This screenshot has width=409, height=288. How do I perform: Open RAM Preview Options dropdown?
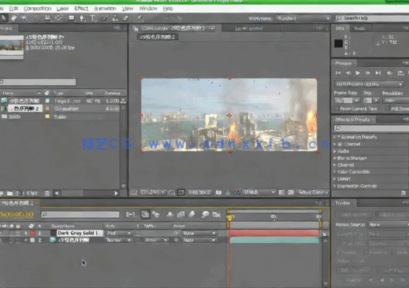tap(369, 84)
